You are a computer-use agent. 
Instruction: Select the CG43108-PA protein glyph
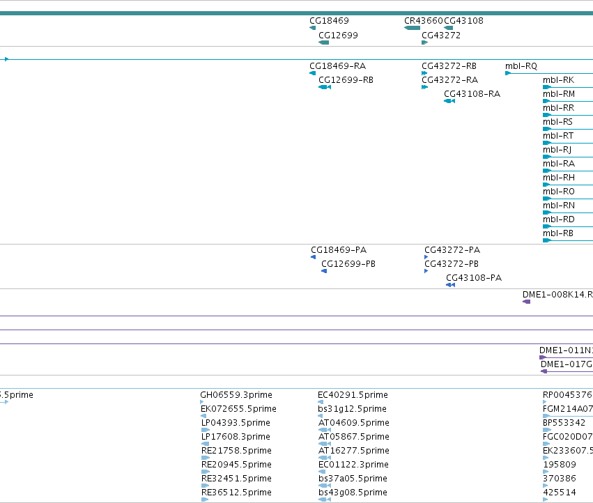[x=450, y=285]
